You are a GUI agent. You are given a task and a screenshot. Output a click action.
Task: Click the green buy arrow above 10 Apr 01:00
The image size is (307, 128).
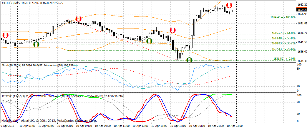tap(36, 44)
